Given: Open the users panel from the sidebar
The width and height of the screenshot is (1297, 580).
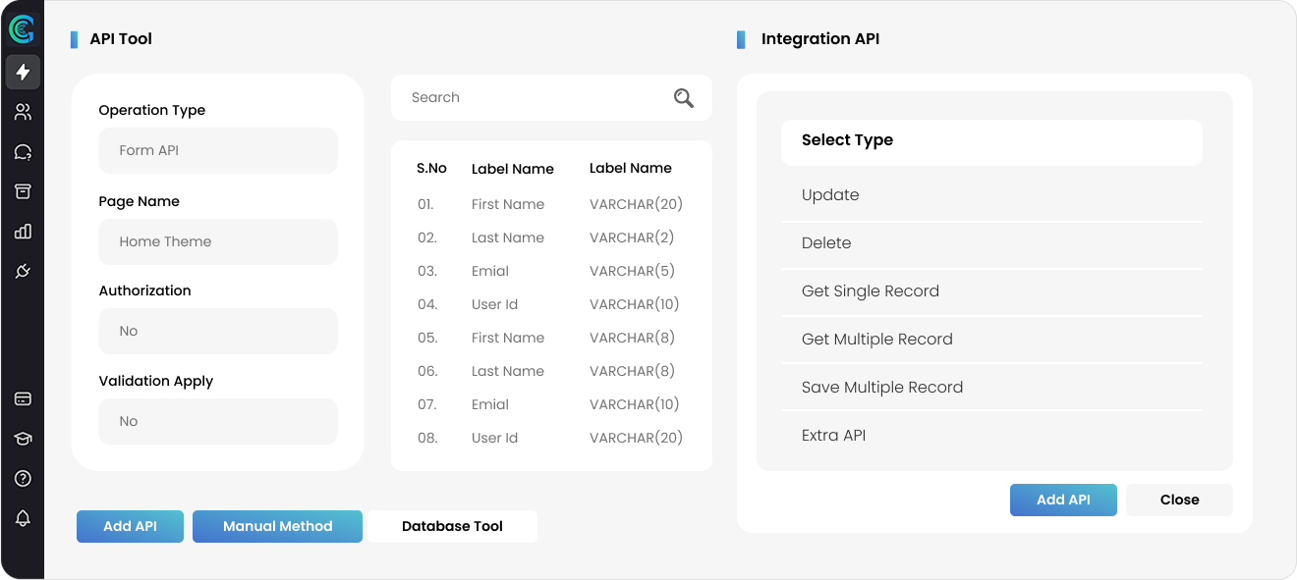Looking at the screenshot, I should coord(22,111).
